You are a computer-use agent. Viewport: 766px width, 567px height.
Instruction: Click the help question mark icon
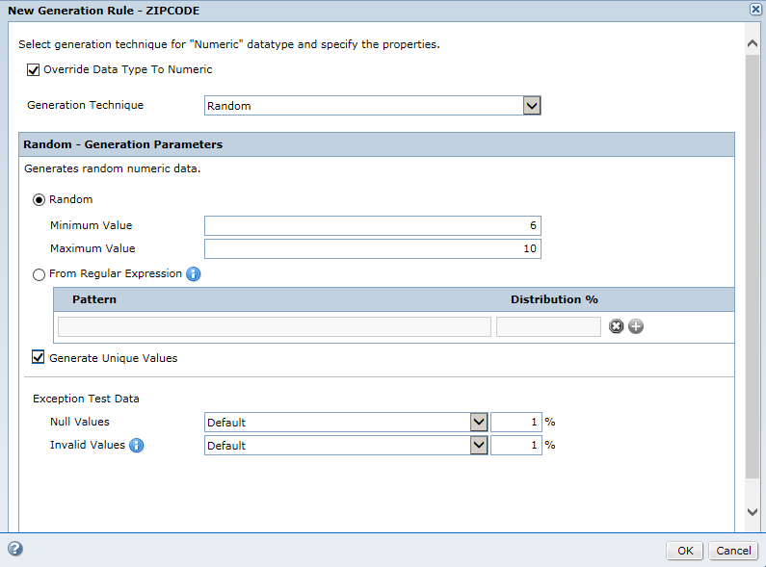(15, 549)
